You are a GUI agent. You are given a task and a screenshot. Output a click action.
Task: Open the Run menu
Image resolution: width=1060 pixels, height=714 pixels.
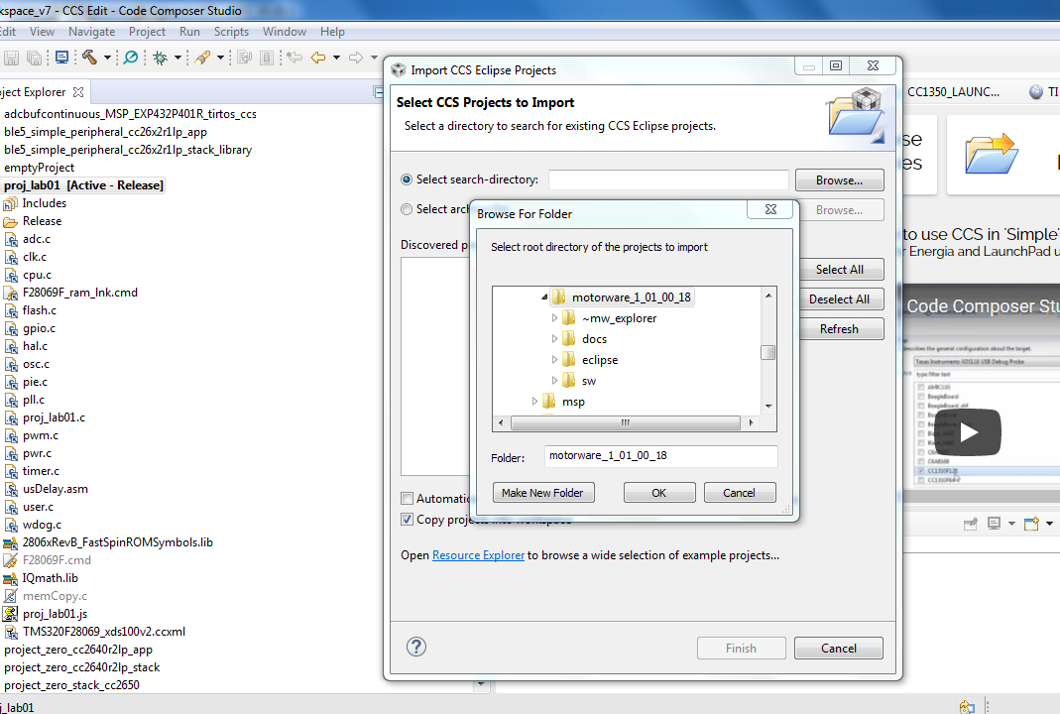click(189, 32)
